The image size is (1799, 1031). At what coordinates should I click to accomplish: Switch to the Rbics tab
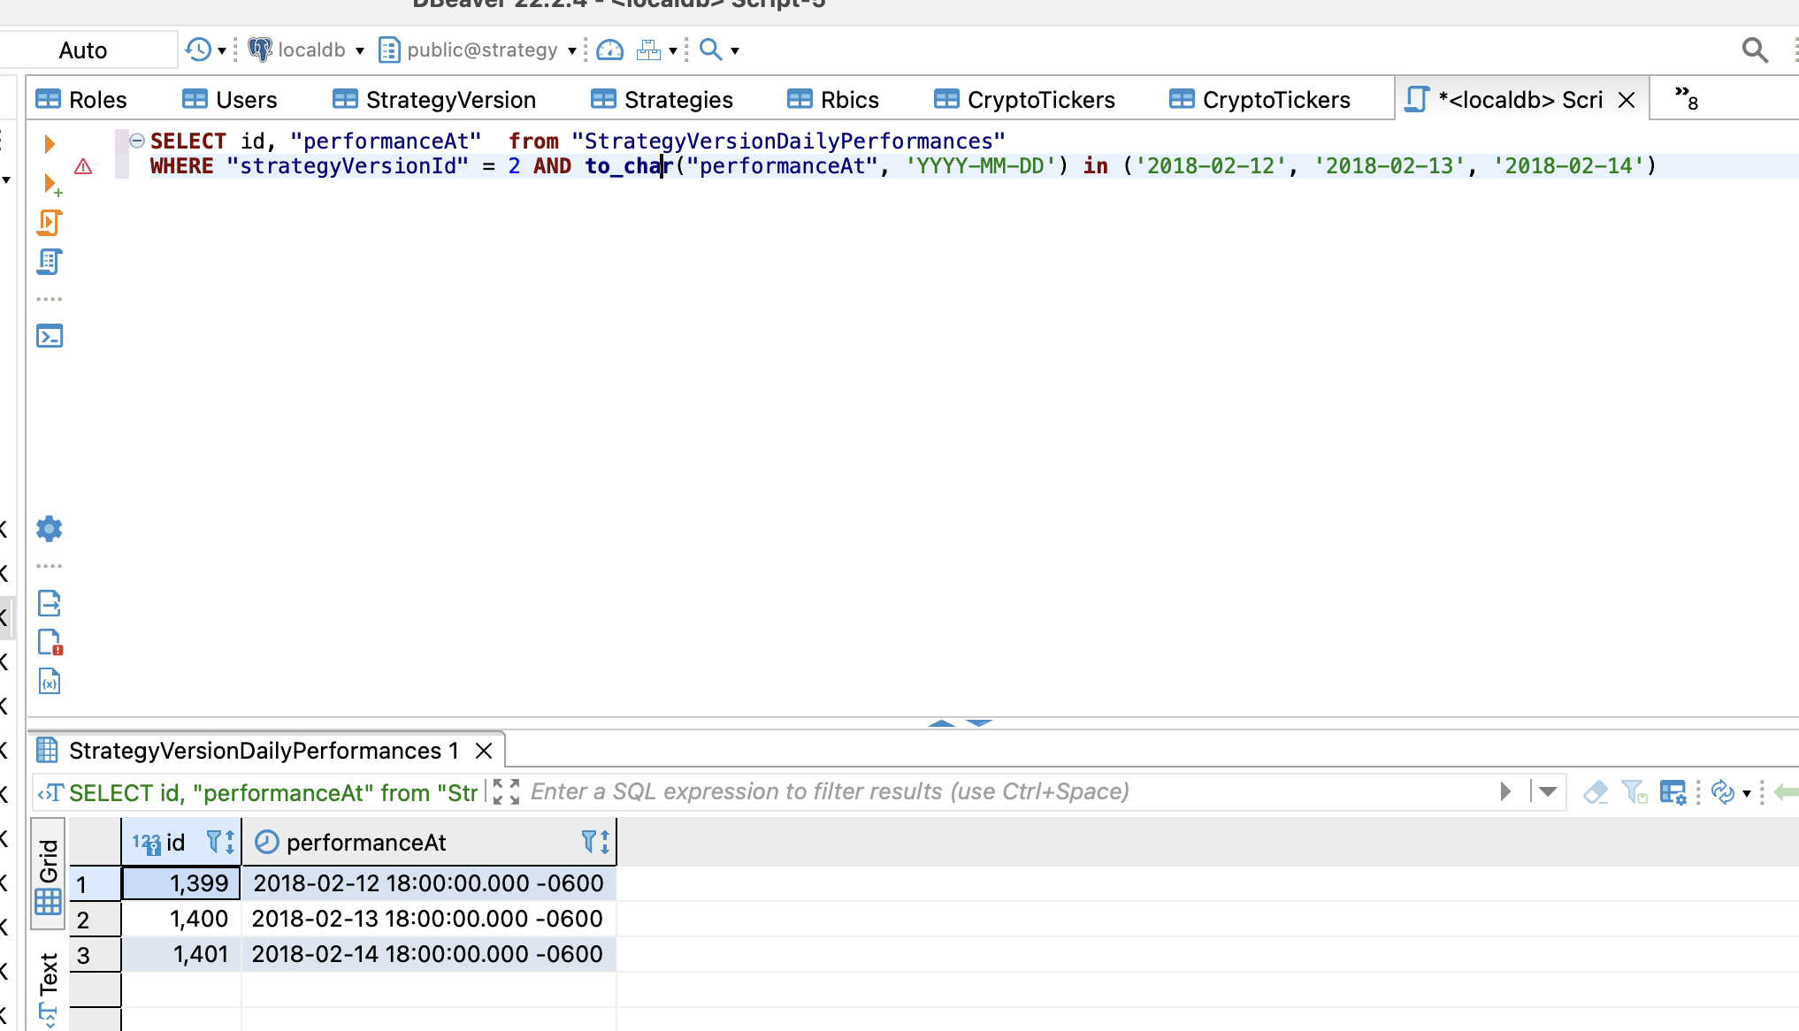pos(833,100)
